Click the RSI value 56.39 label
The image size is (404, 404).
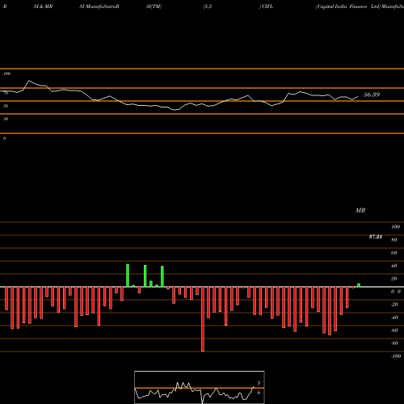click(372, 95)
